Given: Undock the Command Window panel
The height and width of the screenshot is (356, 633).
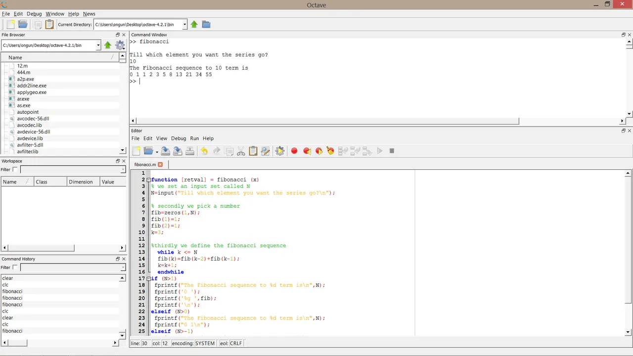Looking at the screenshot, I should 624,35.
